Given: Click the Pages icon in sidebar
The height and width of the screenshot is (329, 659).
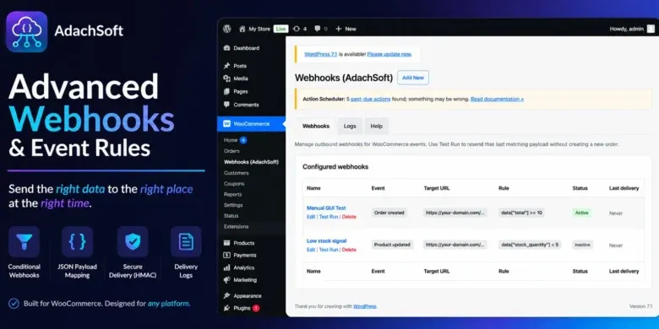Looking at the screenshot, I should 227,91.
